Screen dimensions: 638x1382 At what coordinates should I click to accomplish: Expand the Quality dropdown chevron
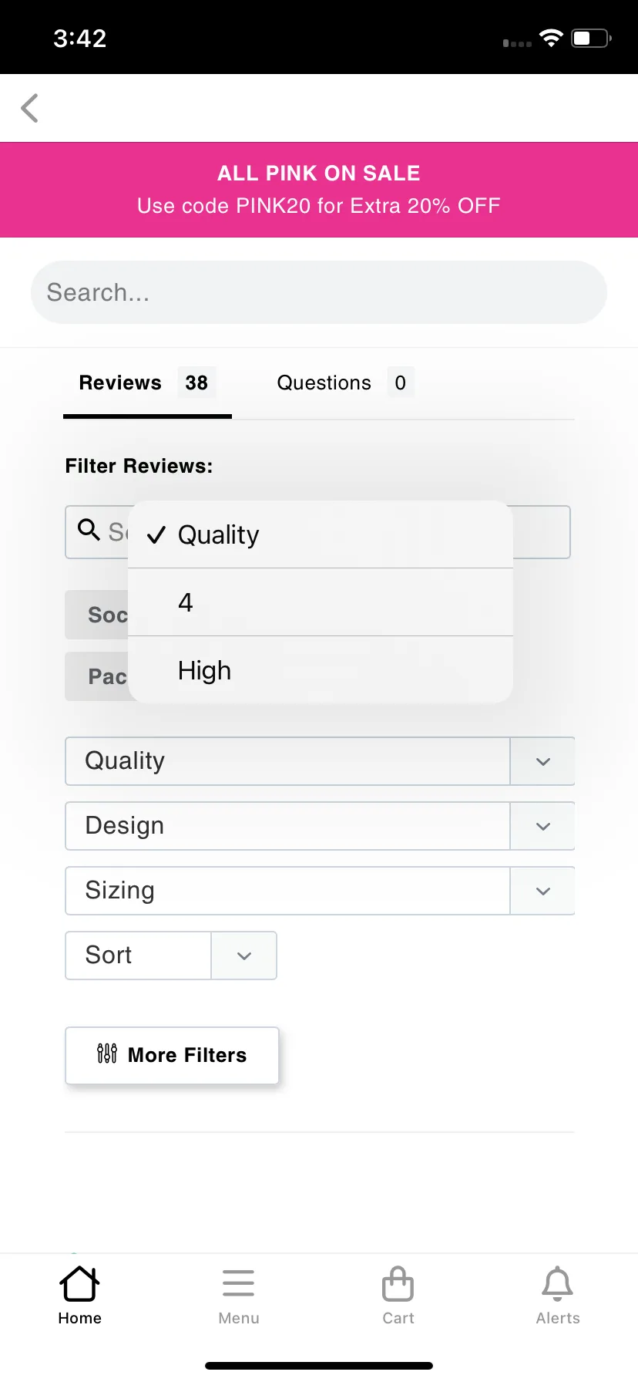click(542, 761)
